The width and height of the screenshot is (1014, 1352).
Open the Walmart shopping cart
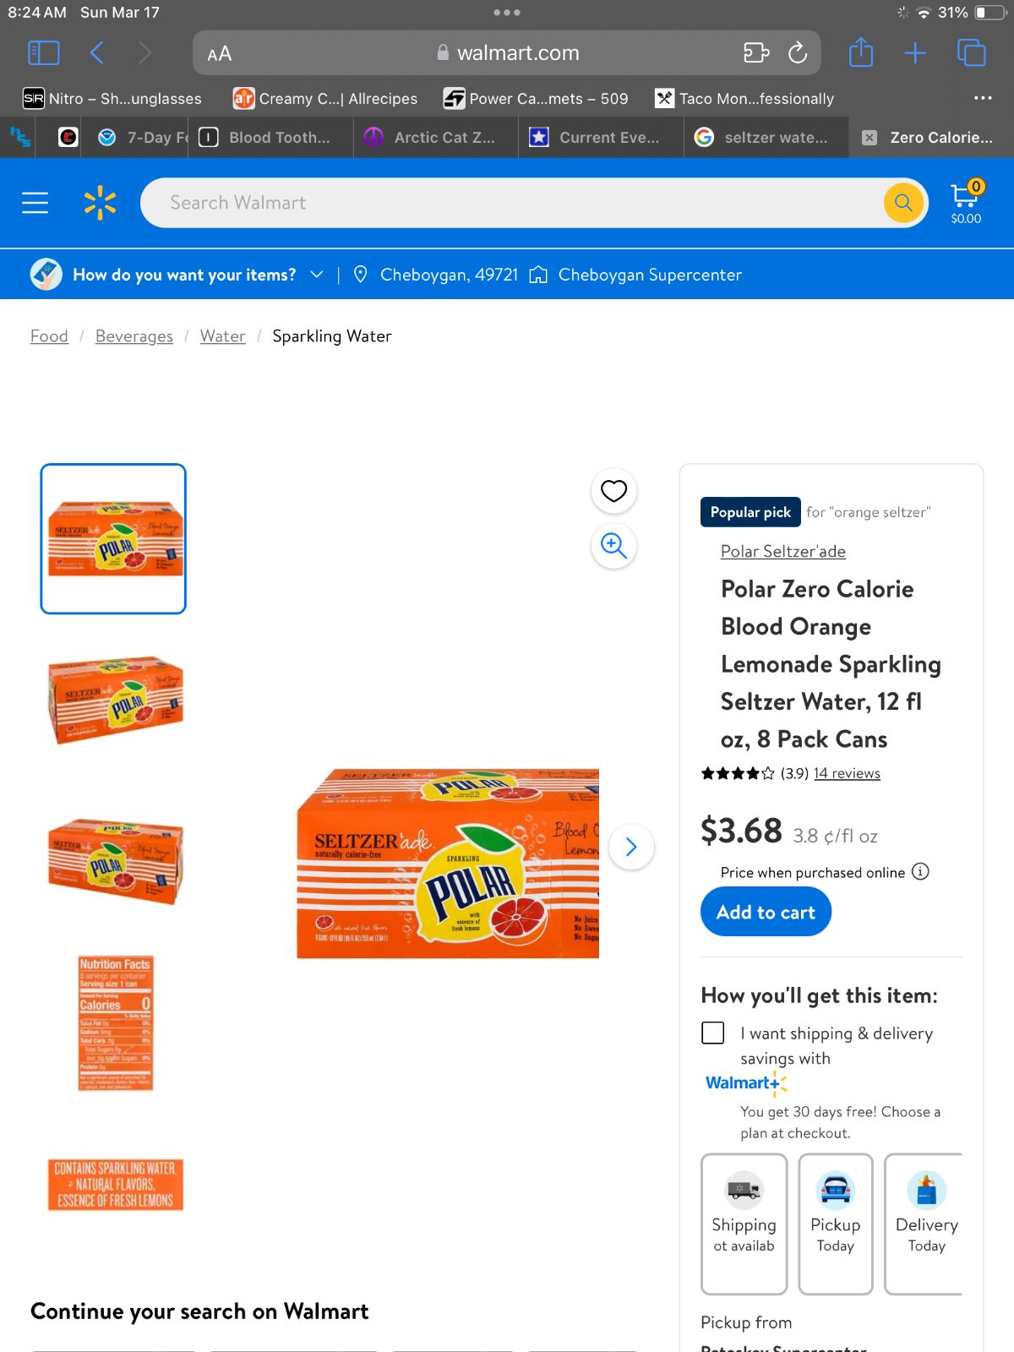pos(966,203)
